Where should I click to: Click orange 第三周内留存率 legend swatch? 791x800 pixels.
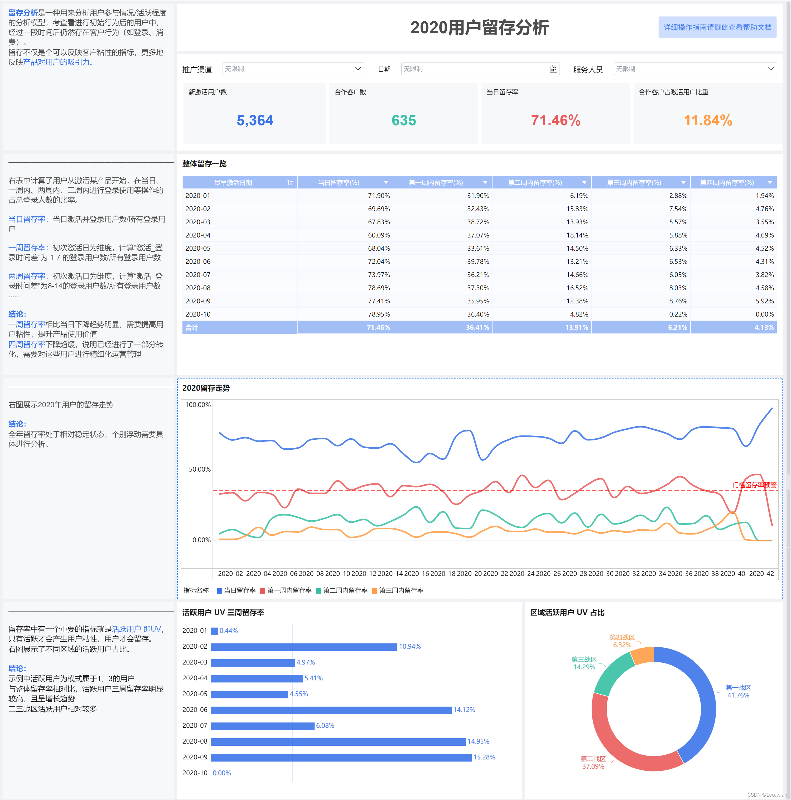pyautogui.click(x=374, y=591)
